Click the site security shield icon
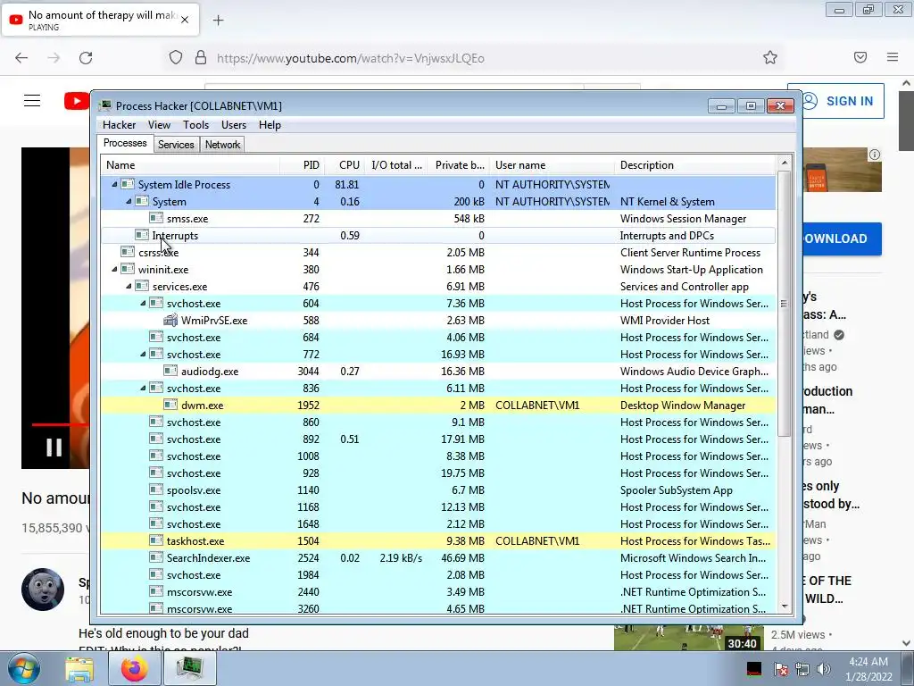Screen dimensions: 914x686 click(176, 57)
